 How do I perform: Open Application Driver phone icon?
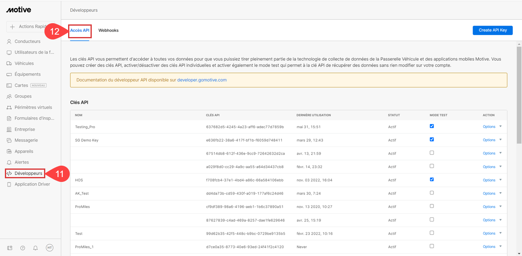coord(9,184)
